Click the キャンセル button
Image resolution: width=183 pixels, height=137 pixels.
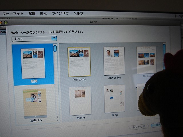pyautogui.click(x=139, y=127)
